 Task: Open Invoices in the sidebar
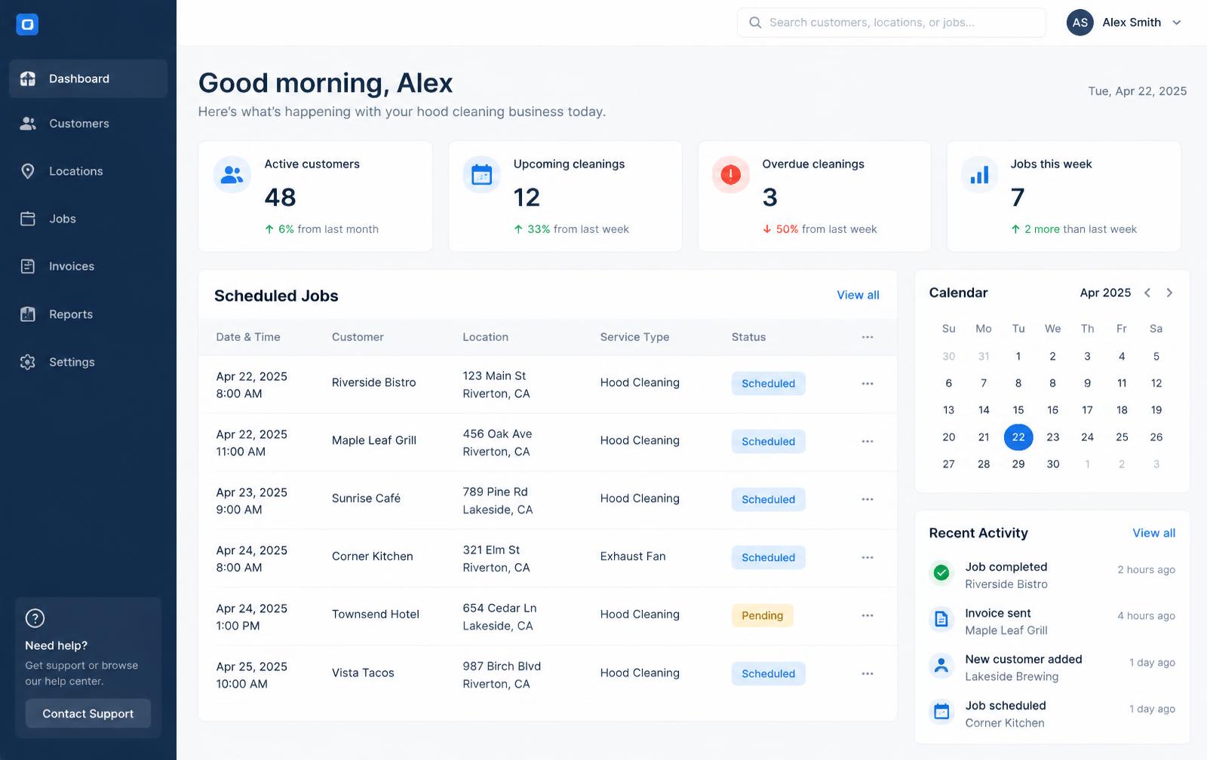[x=88, y=266]
